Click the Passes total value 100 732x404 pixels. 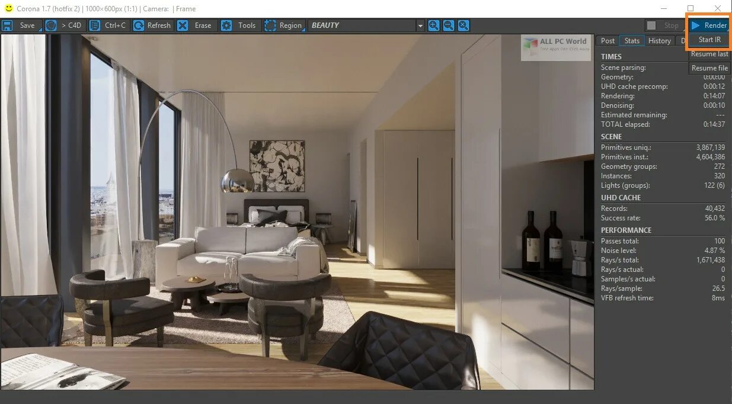pyautogui.click(x=720, y=241)
